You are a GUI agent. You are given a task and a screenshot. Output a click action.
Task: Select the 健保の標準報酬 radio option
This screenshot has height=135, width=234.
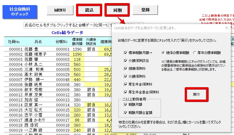click(x=163, y=53)
